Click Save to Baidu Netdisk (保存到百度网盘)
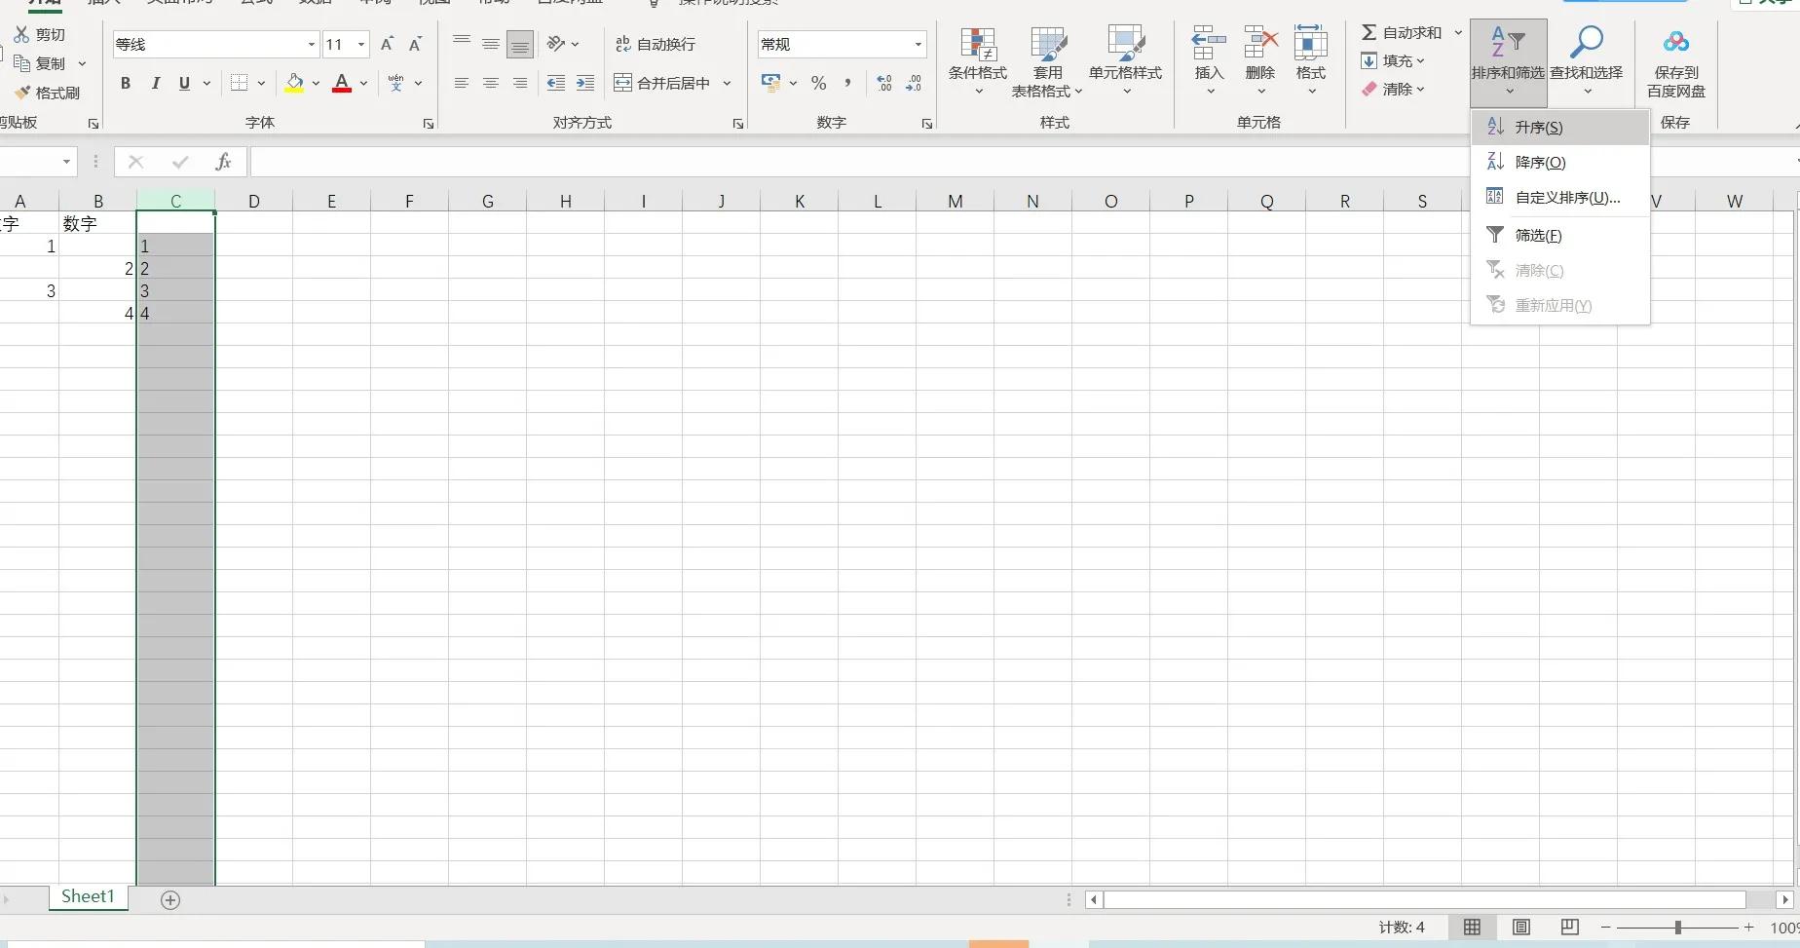 (x=1676, y=61)
